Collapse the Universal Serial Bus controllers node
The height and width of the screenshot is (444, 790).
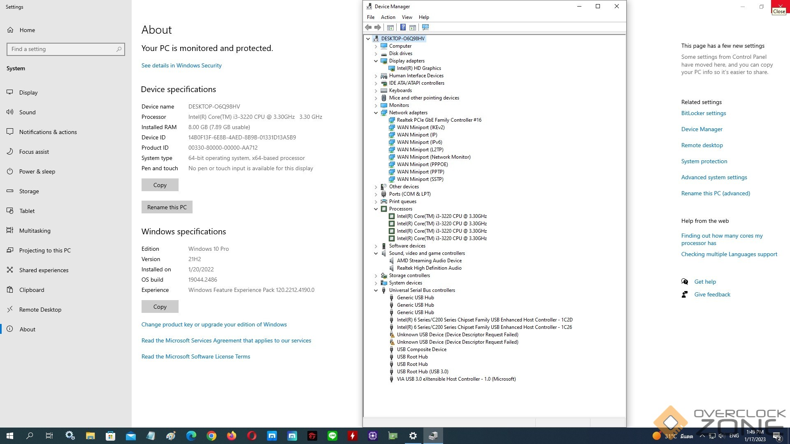click(x=376, y=290)
